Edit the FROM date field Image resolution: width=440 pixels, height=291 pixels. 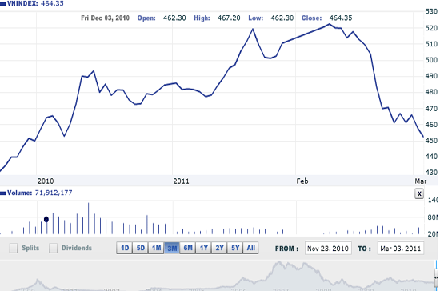pos(328,249)
